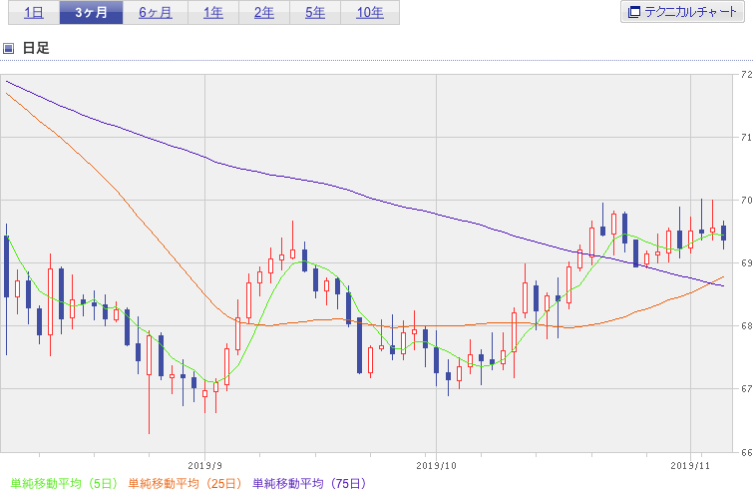
Task: Switch to the 1日 time range tab
Action: 34,12
